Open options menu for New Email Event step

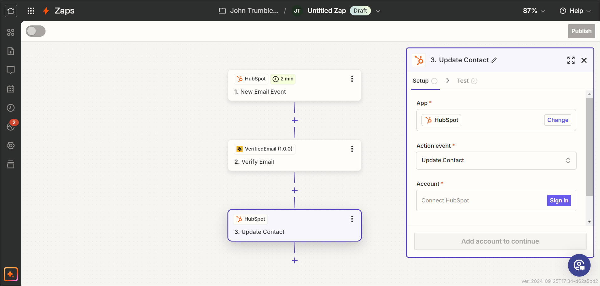tap(352, 79)
